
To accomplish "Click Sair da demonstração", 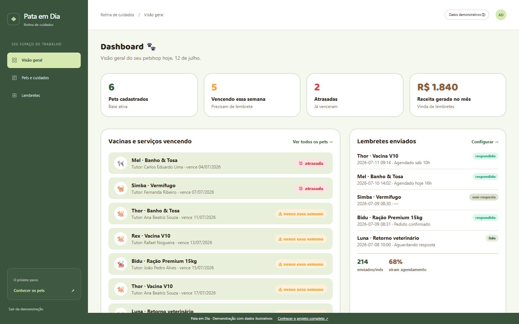I will coord(26,309).
